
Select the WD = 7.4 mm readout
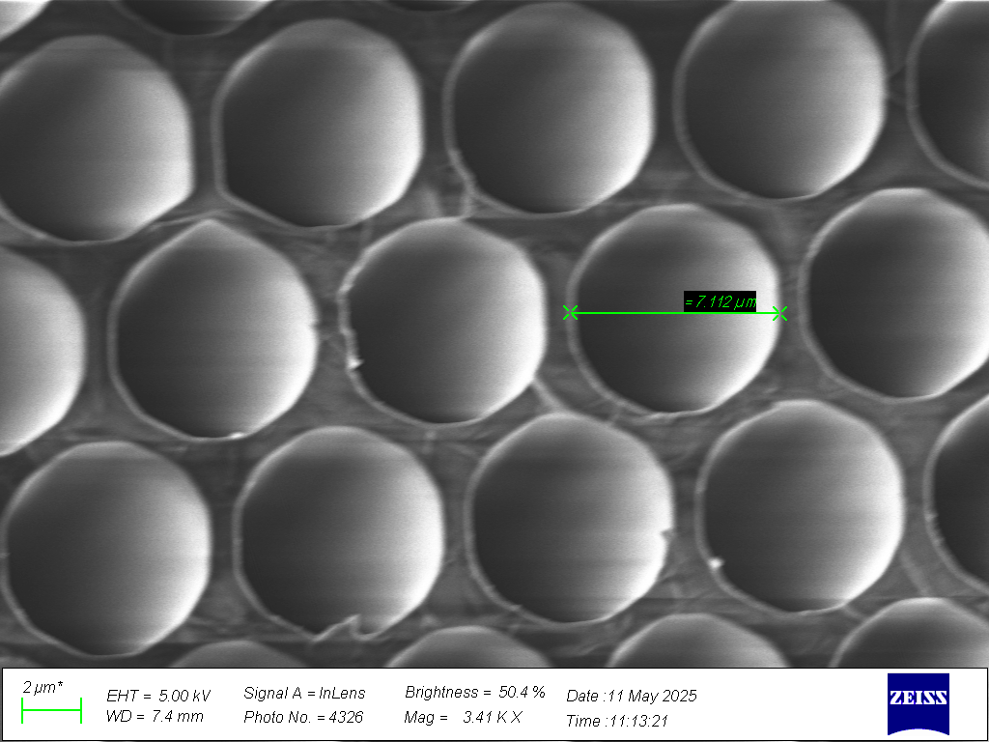(x=155, y=717)
